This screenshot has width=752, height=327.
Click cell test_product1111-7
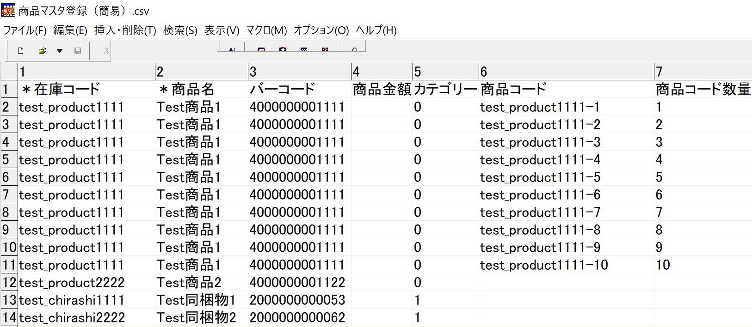567,212
